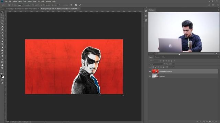Select the Crop tool

point(2,24)
